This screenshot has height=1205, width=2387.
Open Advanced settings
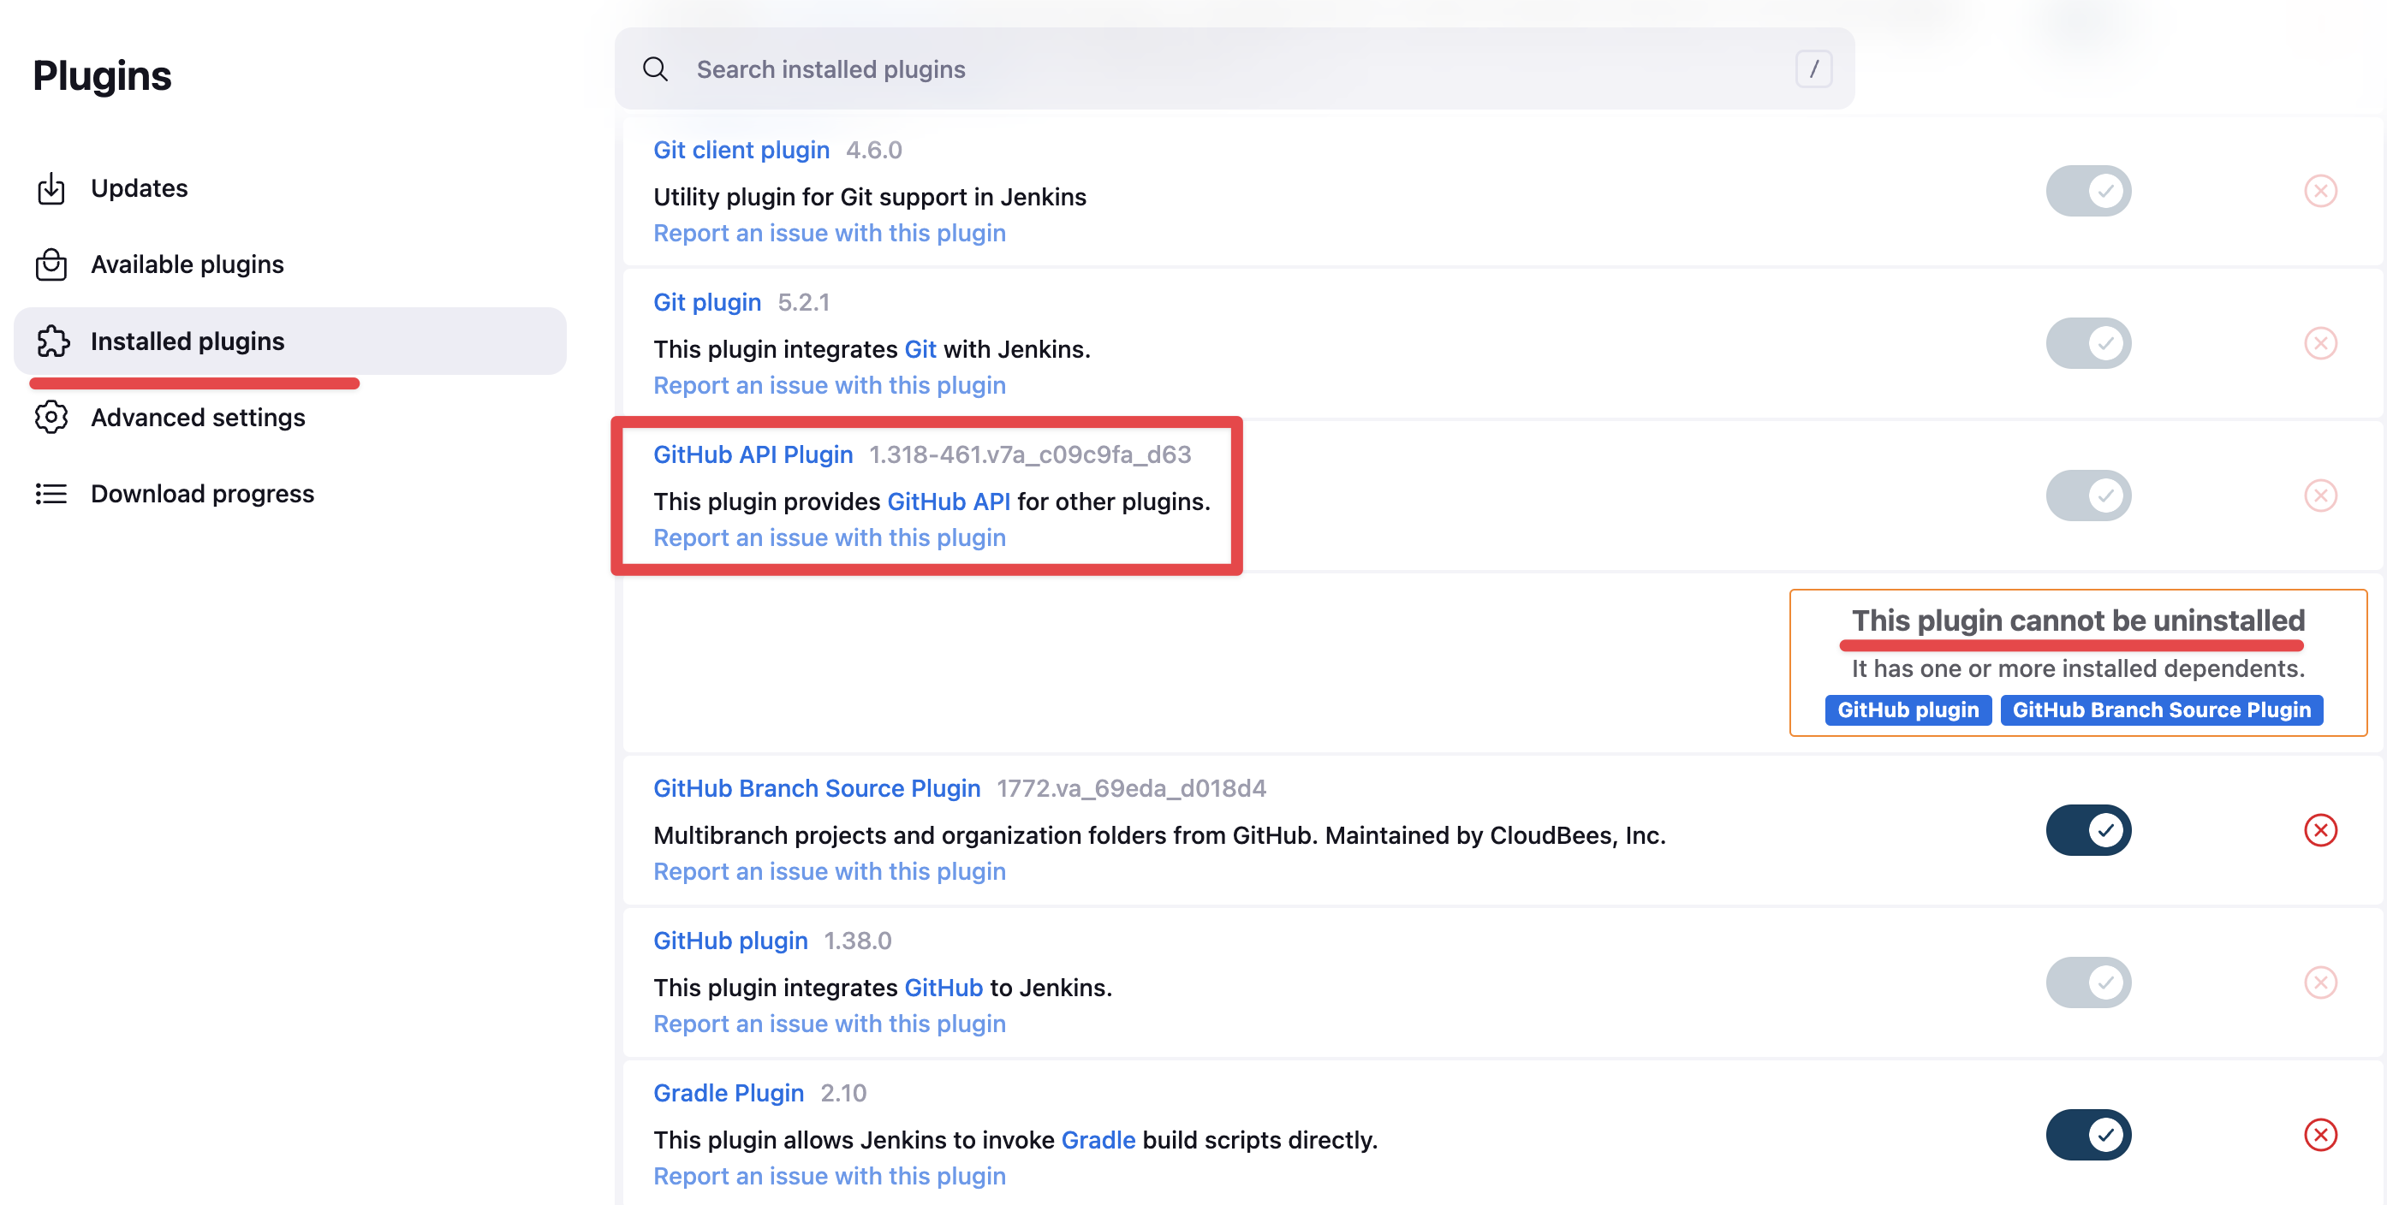tap(290, 418)
